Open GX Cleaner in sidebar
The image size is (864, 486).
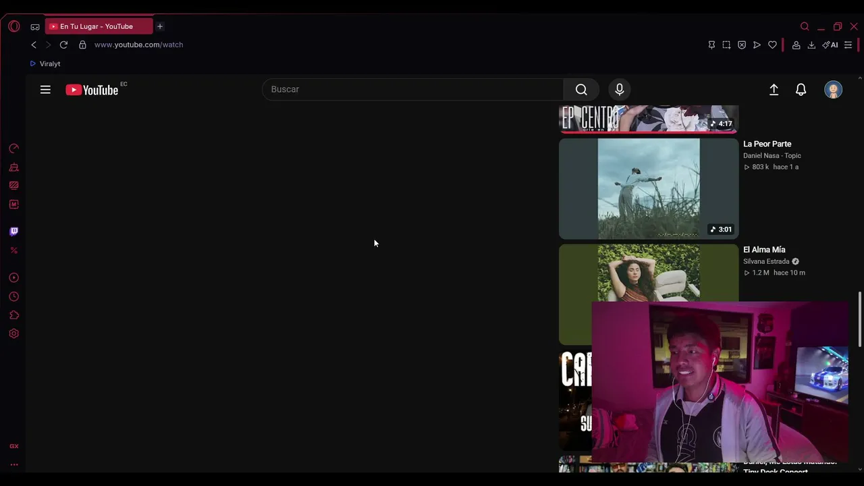tap(13, 167)
